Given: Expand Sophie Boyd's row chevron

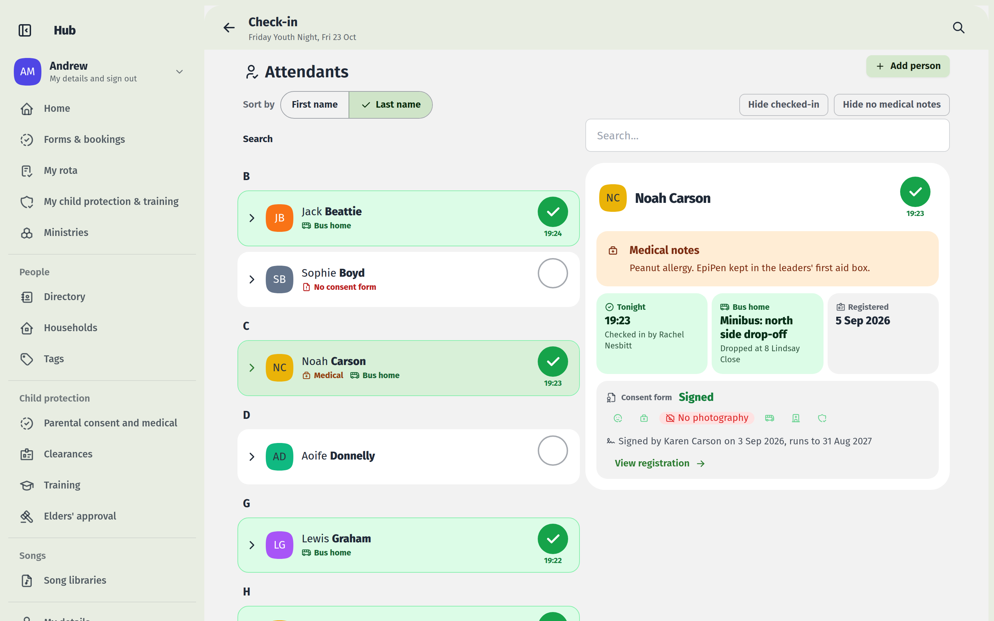Looking at the screenshot, I should [252, 280].
